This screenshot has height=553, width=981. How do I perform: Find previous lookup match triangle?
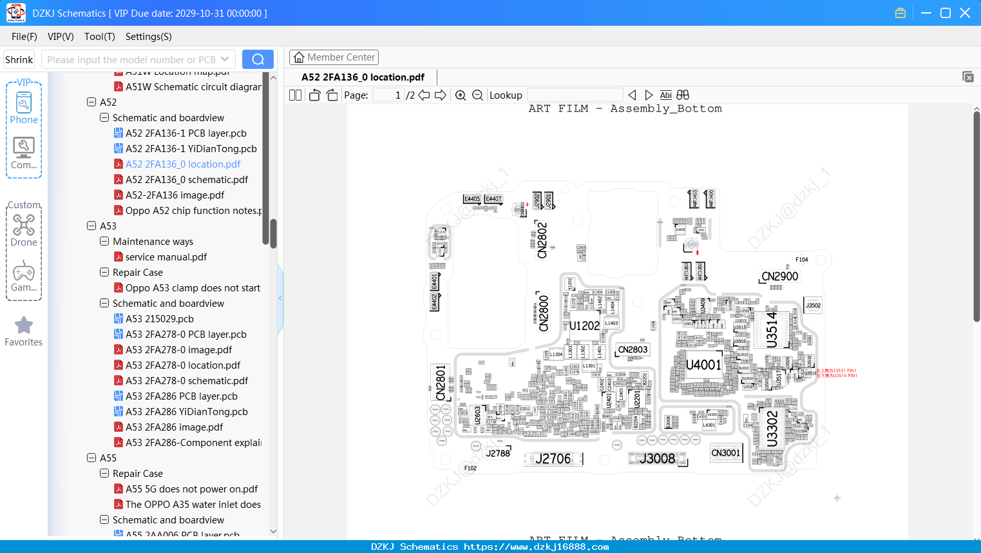point(632,95)
